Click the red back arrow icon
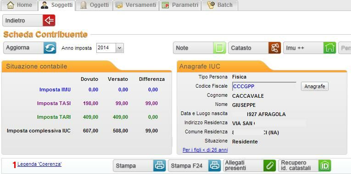351x174 pixels. [x=49, y=21]
